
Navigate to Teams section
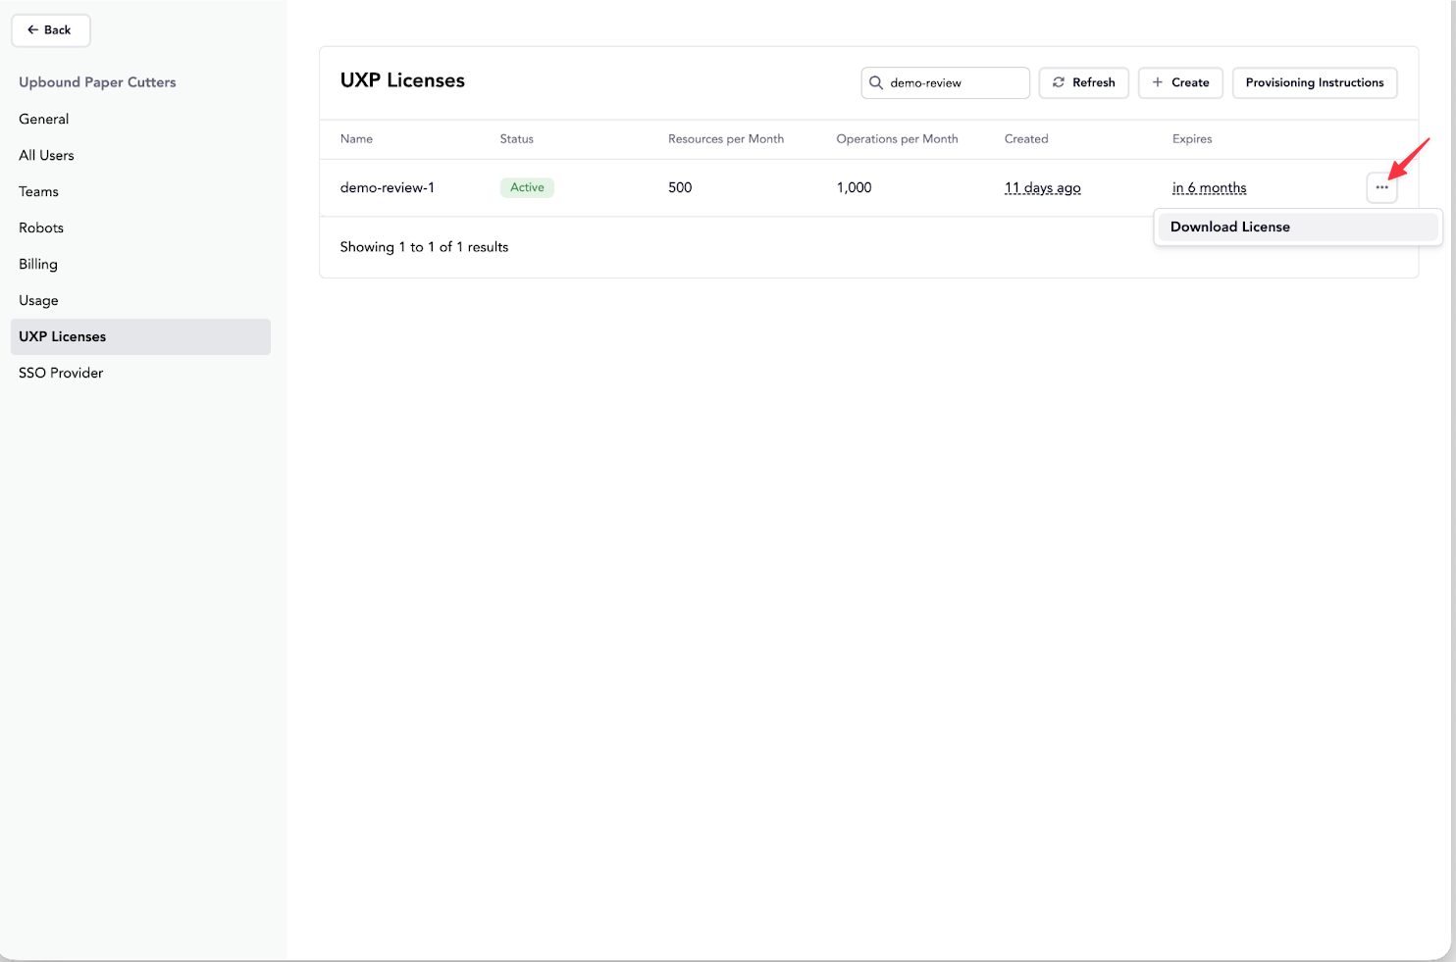[x=39, y=191]
